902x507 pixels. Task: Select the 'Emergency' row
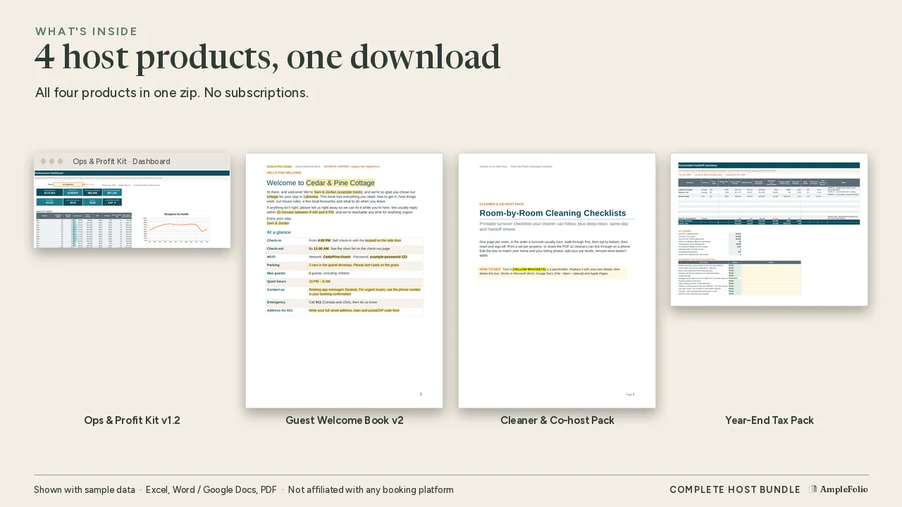tap(345, 303)
